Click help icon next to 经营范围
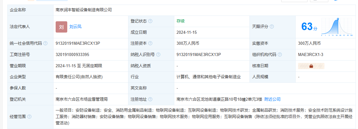The height and width of the screenshot is (129, 358). pos(29,117)
